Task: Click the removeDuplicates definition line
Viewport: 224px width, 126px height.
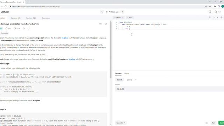Action: (x=144, y=24)
